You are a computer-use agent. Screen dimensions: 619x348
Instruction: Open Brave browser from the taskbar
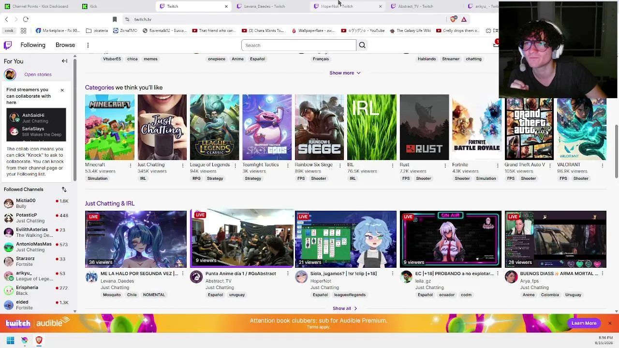(x=39, y=340)
